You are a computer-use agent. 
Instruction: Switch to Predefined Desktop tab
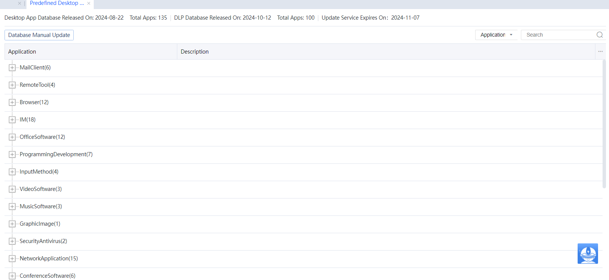pyautogui.click(x=57, y=3)
